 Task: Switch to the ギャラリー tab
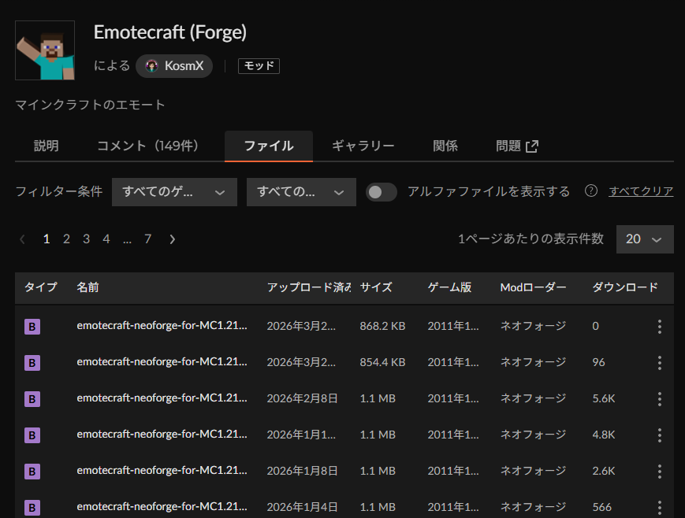(x=363, y=146)
